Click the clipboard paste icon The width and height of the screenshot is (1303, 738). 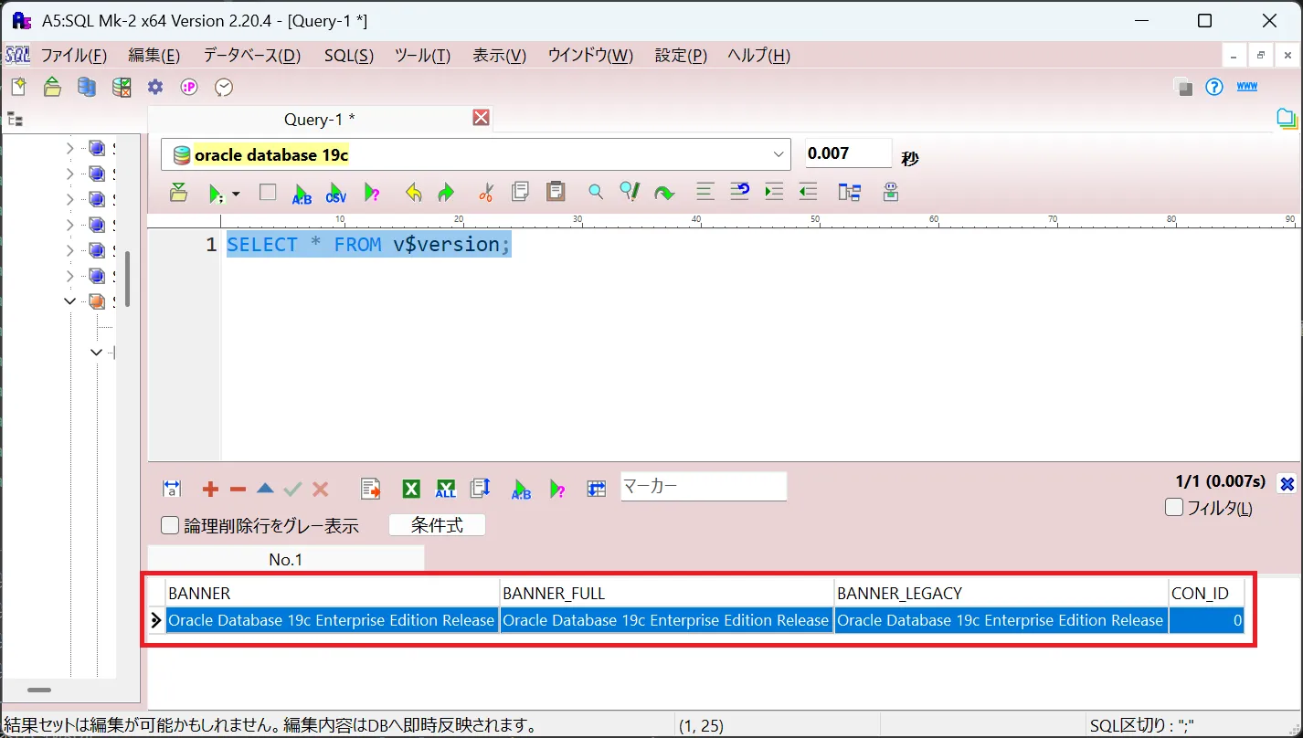556,191
